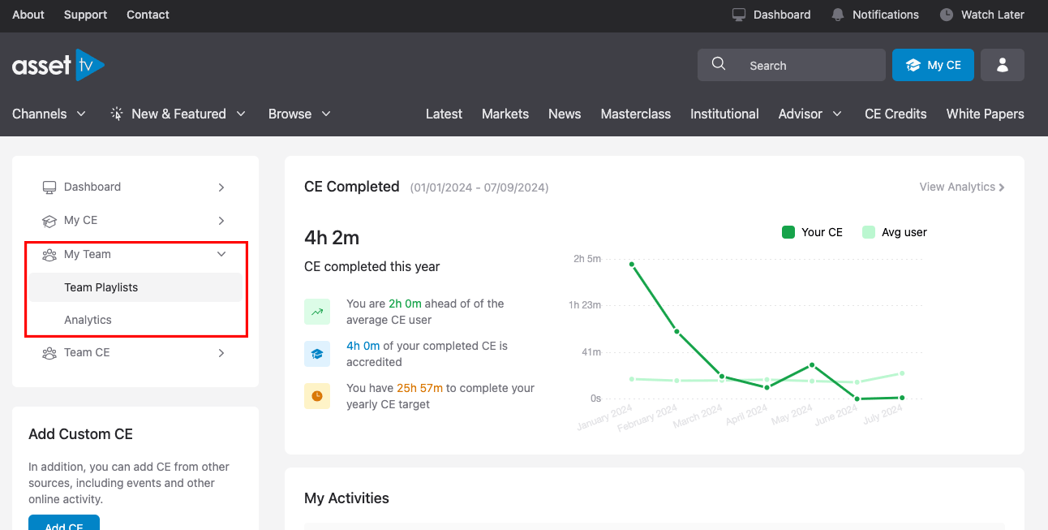Screen dimensions: 1048x530
Task: Open the Channels dropdown menu
Action: [49, 114]
